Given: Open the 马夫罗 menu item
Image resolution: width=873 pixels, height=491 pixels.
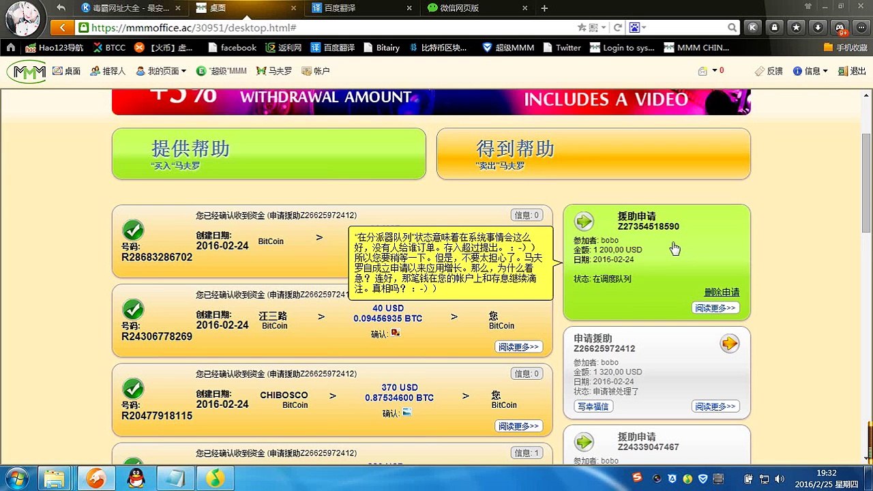Looking at the screenshot, I should click(274, 71).
